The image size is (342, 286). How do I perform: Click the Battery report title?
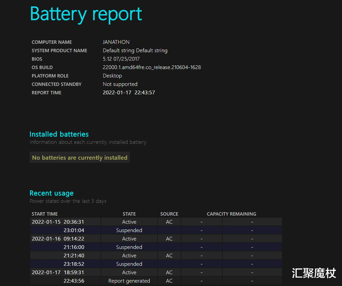coord(86,14)
